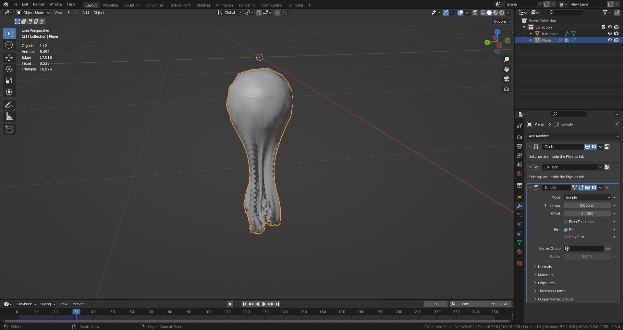This screenshot has width=623, height=330.
Task: Open the Object properties tab
Action: (x=519, y=197)
